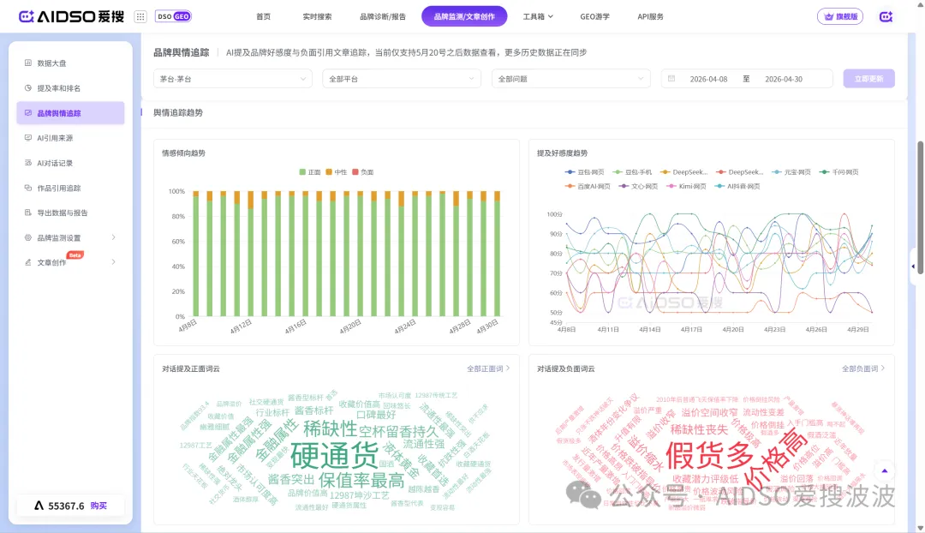Click 稀缺性丧失 in negative word cloud
Viewport: 925px width, 533px height.
tap(699, 429)
